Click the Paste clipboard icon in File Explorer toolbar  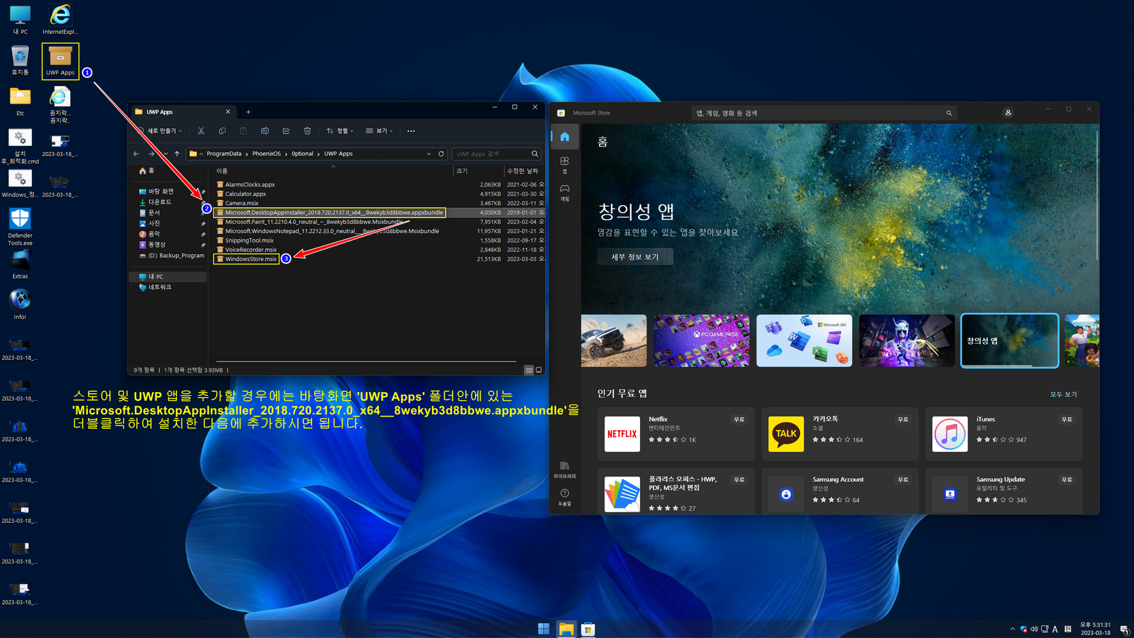(243, 131)
